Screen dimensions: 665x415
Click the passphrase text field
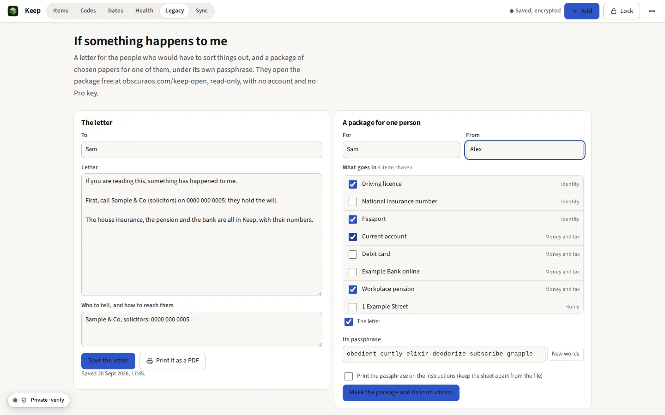click(x=444, y=354)
